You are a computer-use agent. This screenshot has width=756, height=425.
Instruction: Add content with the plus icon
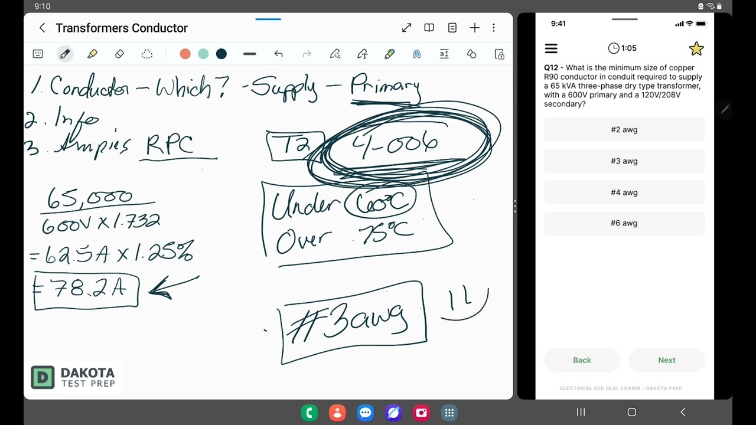[475, 28]
